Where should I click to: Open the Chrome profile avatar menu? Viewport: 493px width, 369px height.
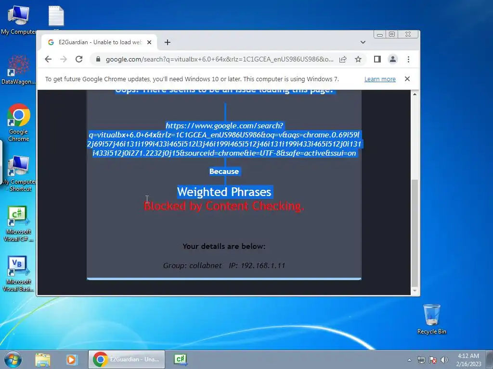pos(393,59)
